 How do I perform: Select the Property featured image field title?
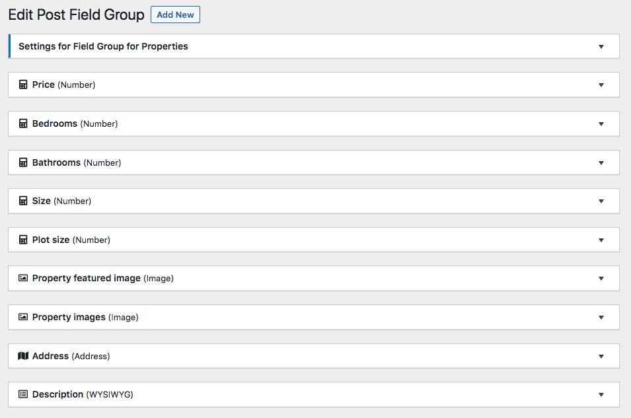[86, 279]
